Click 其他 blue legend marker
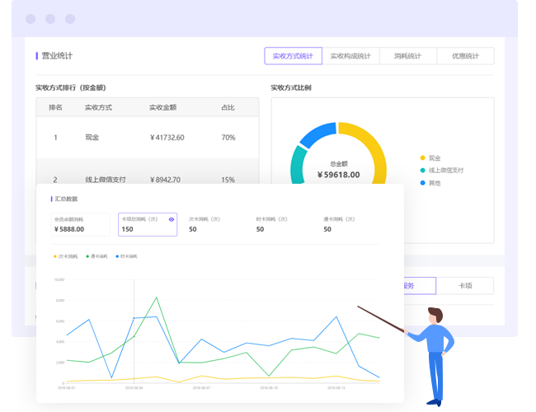This screenshot has height=412, width=536. pos(423,182)
